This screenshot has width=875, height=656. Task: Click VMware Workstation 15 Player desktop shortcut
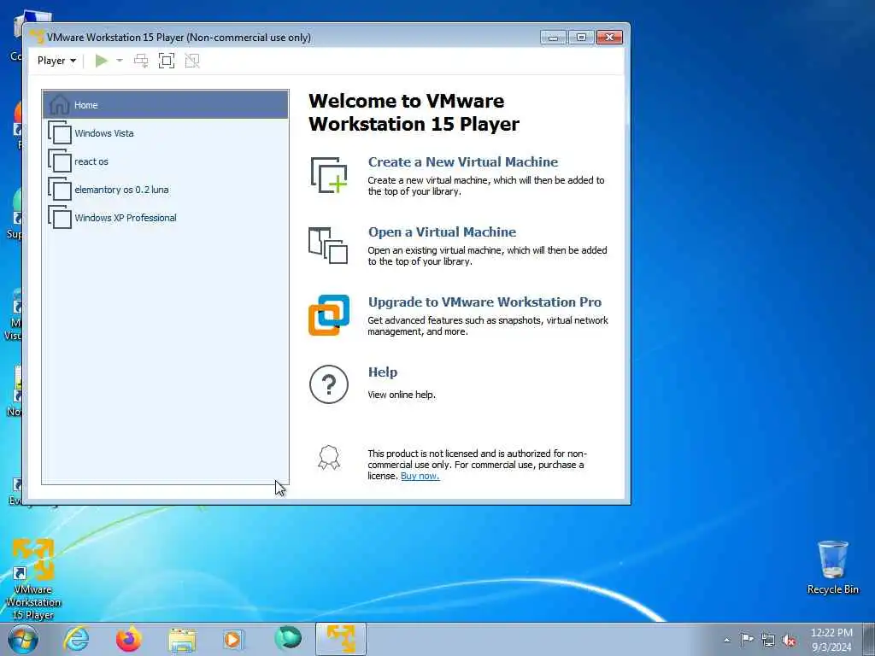(33, 579)
